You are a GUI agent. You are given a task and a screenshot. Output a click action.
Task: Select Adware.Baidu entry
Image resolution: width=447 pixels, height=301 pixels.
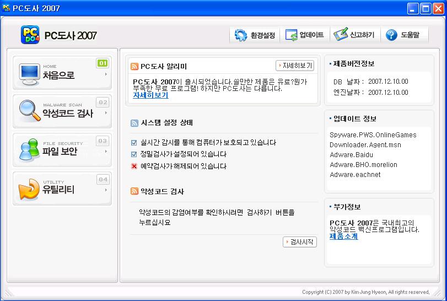click(x=351, y=155)
